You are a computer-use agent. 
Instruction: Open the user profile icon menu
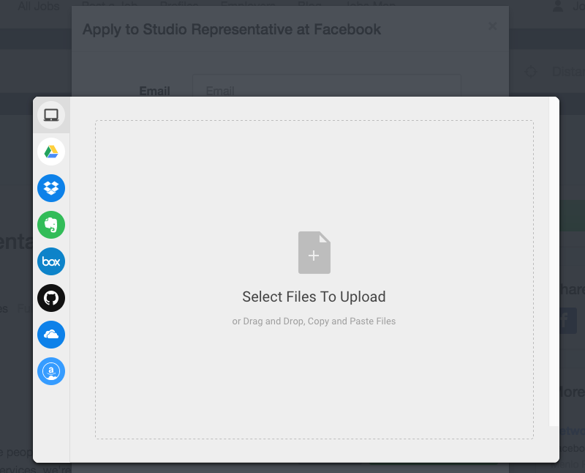(x=558, y=6)
